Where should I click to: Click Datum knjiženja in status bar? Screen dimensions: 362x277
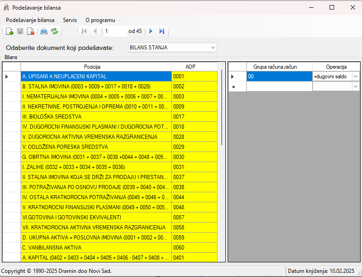321,271
